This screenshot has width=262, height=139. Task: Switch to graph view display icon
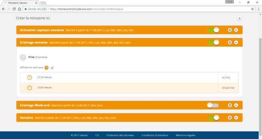[x=52, y=67]
